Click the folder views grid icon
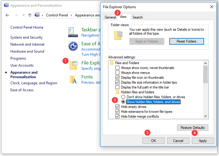The image size is (219, 156). 118,35
